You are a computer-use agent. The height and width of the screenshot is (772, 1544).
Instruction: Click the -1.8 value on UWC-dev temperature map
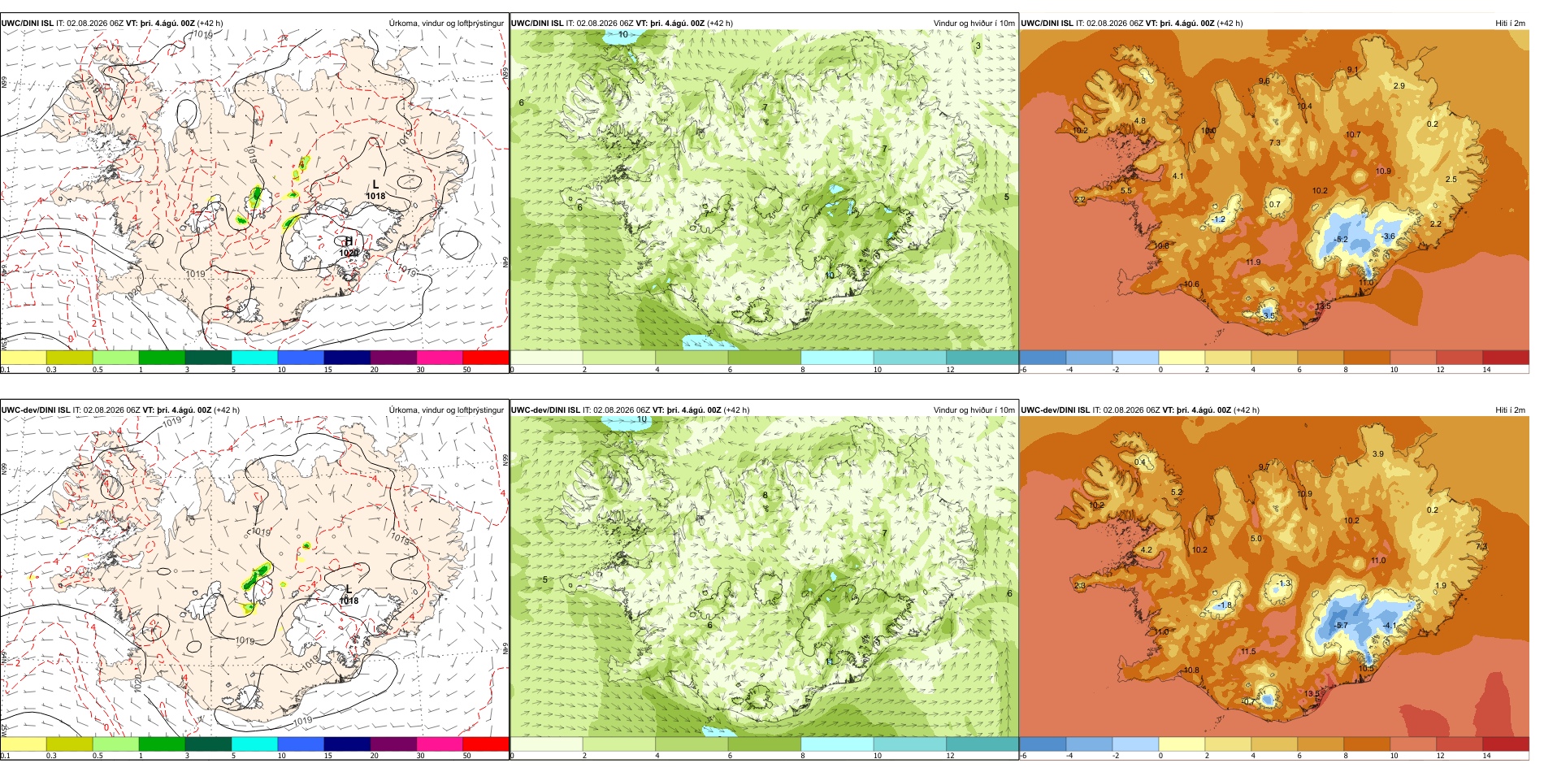(x=1225, y=605)
